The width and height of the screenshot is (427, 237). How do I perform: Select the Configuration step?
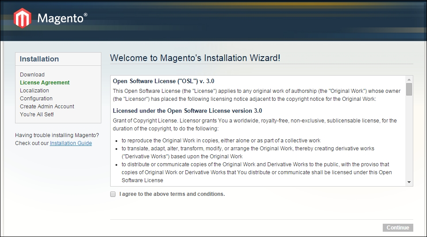[36, 99]
